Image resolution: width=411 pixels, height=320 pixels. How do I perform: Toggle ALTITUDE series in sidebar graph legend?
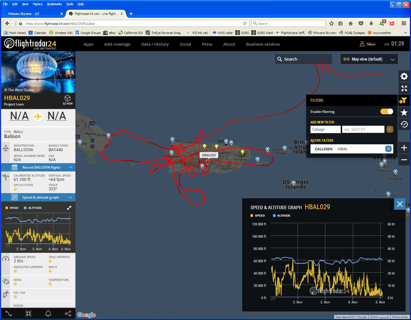pyautogui.click(x=33, y=208)
